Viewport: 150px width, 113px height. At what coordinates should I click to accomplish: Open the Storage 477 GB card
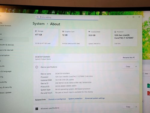pyautogui.click(x=46, y=37)
